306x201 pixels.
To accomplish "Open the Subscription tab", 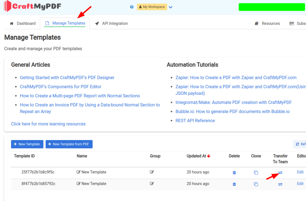I will pyautogui.click(x=298, y=23).
